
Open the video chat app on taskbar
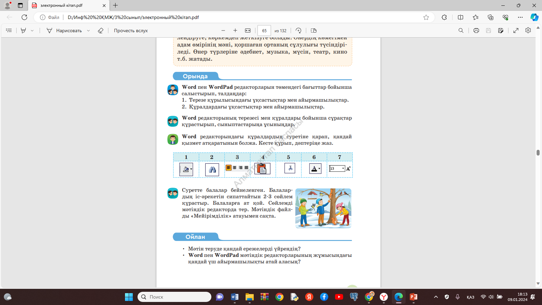(220, 297)
